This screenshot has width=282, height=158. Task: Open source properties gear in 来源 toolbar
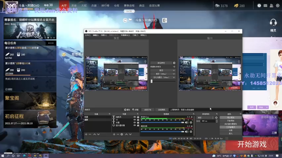coord(122,134)
